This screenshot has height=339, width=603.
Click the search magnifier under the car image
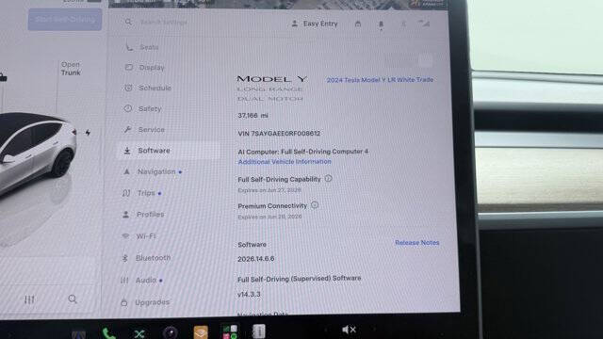pyautogui.click(x=73, y=299)
